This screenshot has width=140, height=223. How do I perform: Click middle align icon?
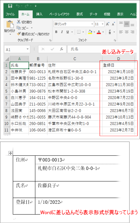(x=127, y=24)
